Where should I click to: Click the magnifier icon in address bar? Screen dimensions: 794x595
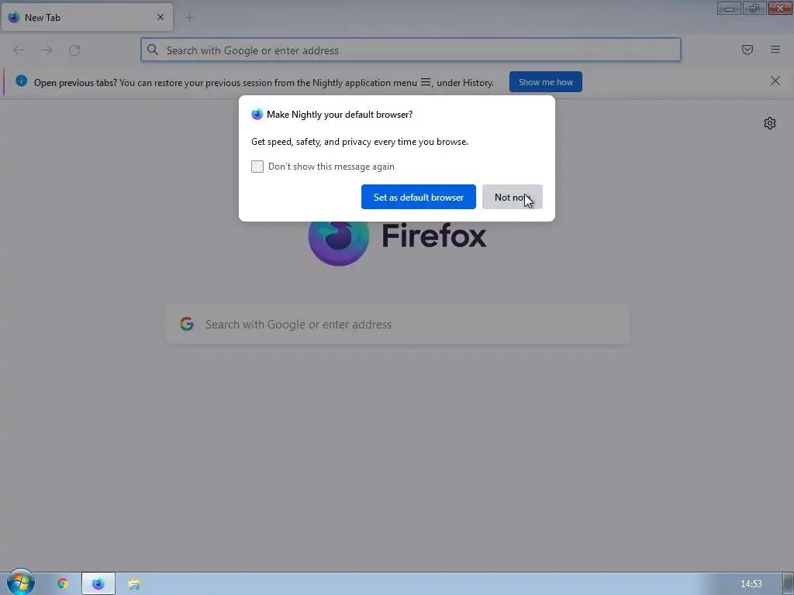pos(153,50)
